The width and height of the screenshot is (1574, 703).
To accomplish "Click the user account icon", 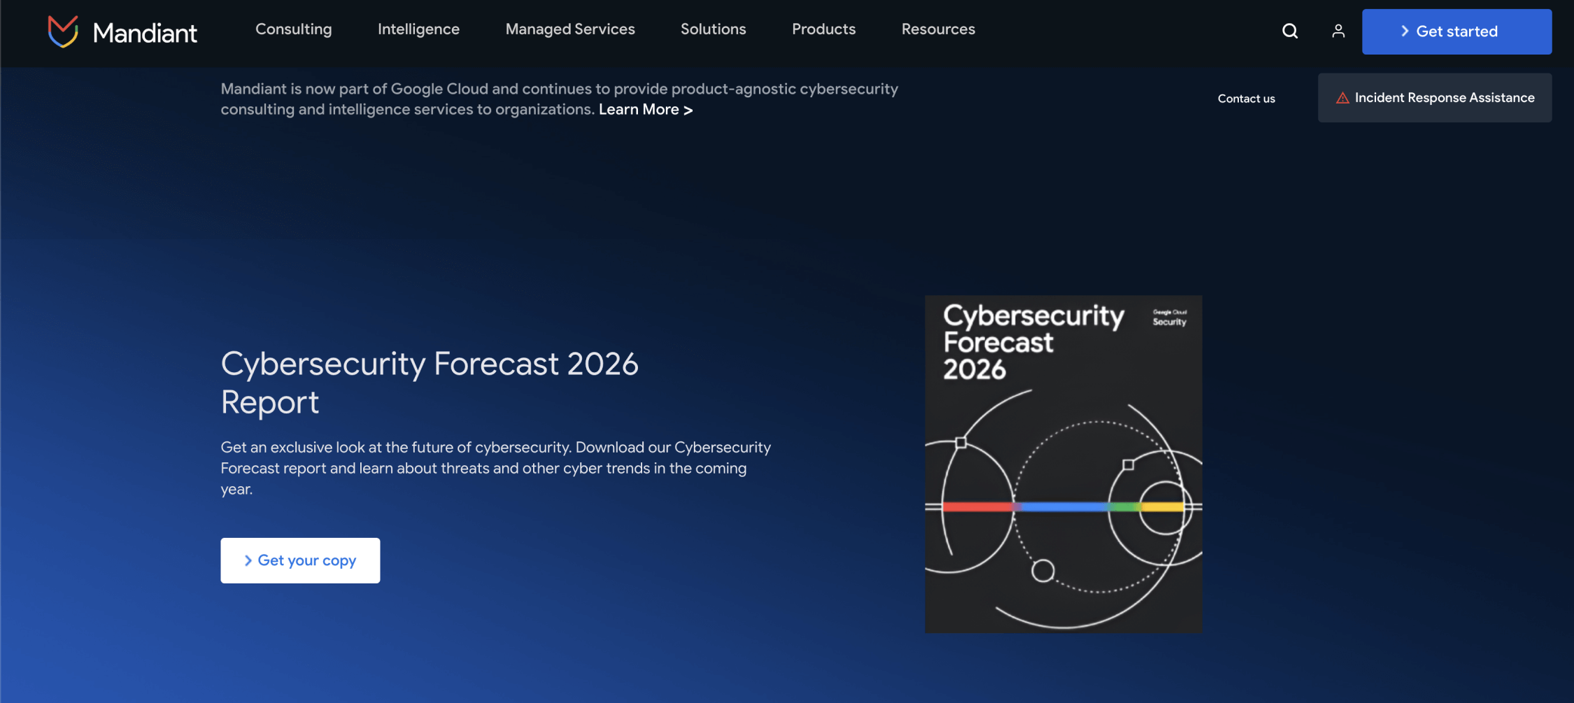I will (1338, 31).
